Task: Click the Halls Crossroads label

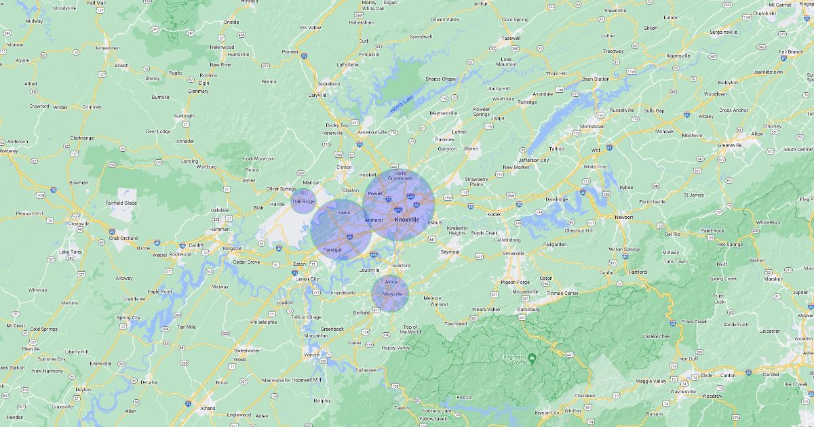Action: coord(400,176)
